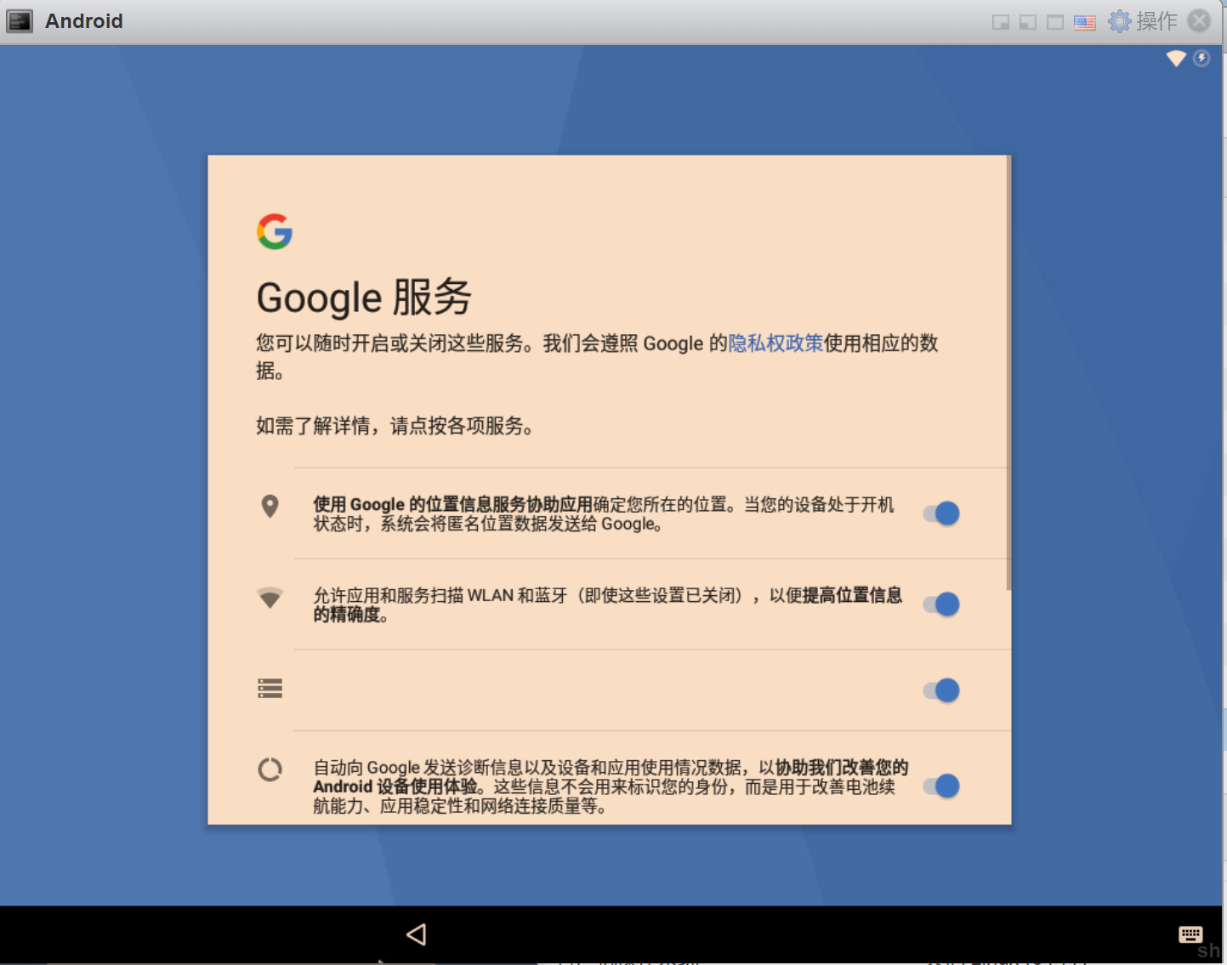This screenshot has height=965, width=1227.
Task: Open the 操作 gear settings menu
Action: (x=1143, y=21)
